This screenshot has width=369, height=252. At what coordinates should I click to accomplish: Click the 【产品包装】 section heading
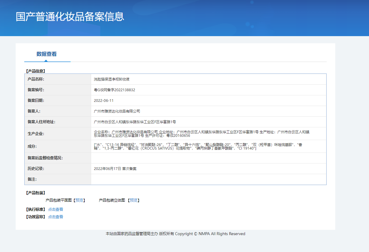tap(35, 192)
